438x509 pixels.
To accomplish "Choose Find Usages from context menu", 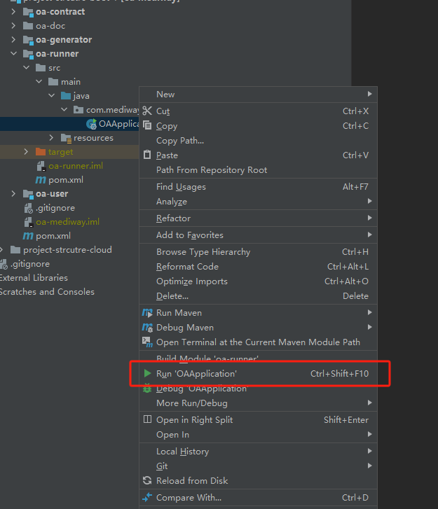I will pyautogui.click(x=181, y=187).
